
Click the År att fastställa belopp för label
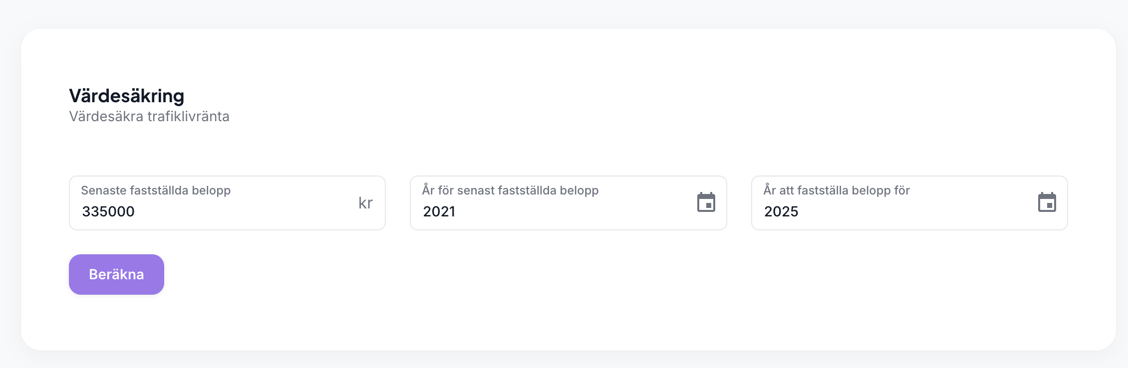pos(837,190)
